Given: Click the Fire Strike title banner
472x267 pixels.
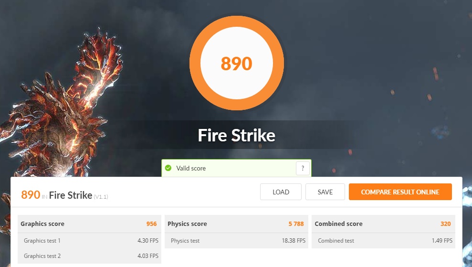Looking at the screenshot, I should [237, 135].
